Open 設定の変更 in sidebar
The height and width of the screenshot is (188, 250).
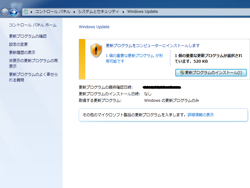point(18,44)
